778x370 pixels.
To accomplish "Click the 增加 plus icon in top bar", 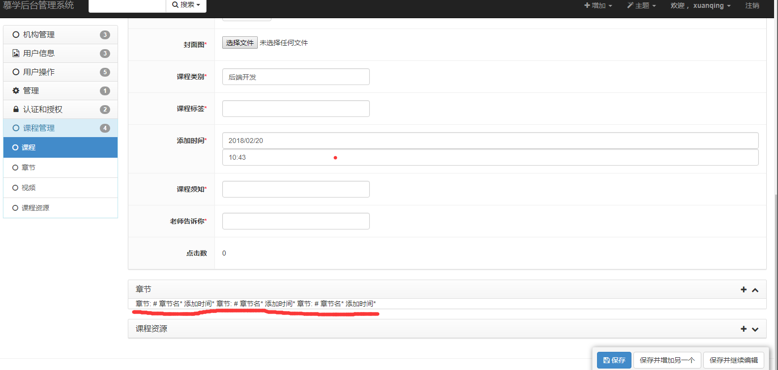I will [x=587, y=5].
